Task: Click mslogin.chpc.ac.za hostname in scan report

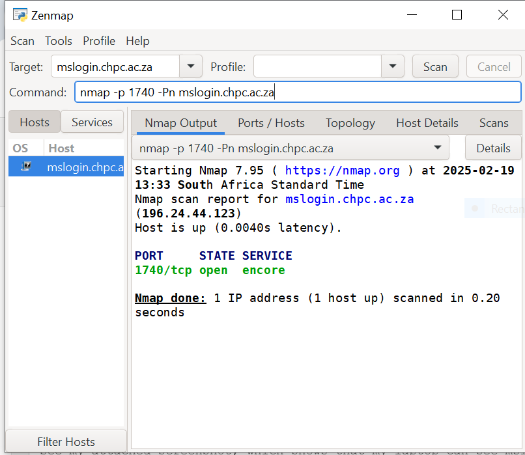Action: coord(350,199)
